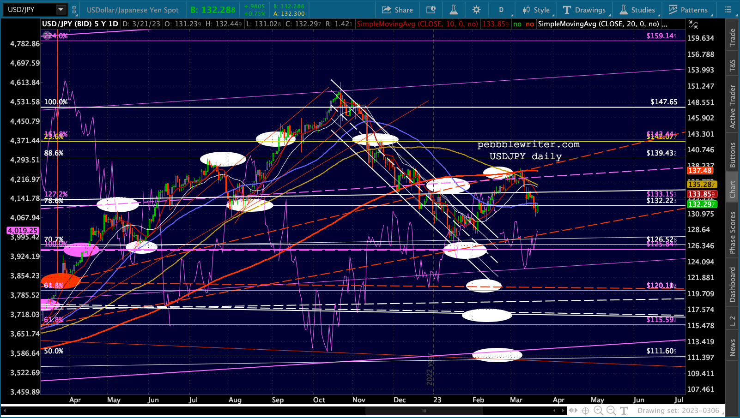740x418 pixels.
Task: Click the pan/expand chart arrows icon
Action: 573,410
